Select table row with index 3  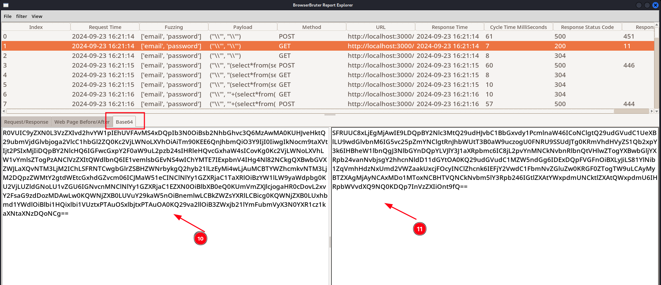click(328, 65)
